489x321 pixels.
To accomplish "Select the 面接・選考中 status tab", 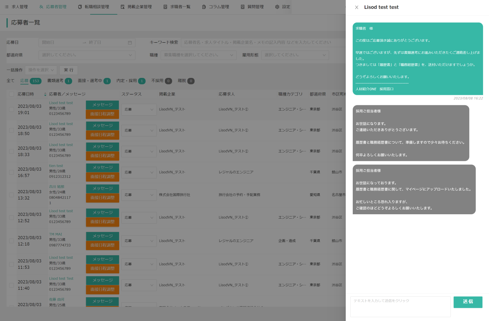I will point(94,81).
